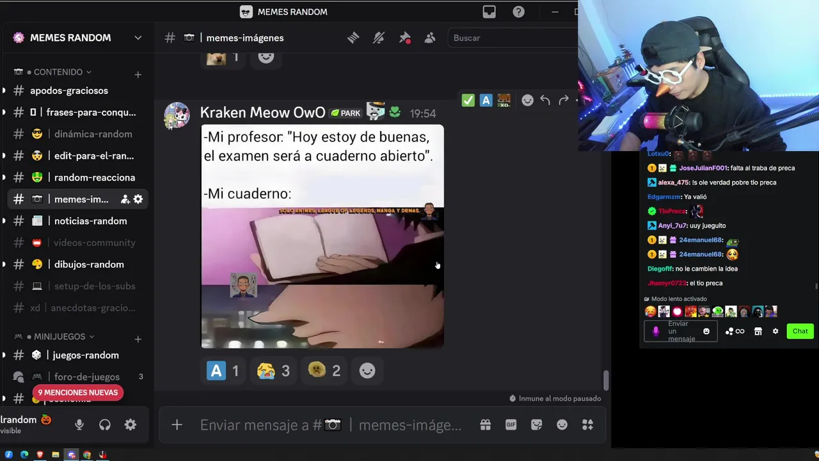Open emote picker in stream chat input

tap(706, 331)
